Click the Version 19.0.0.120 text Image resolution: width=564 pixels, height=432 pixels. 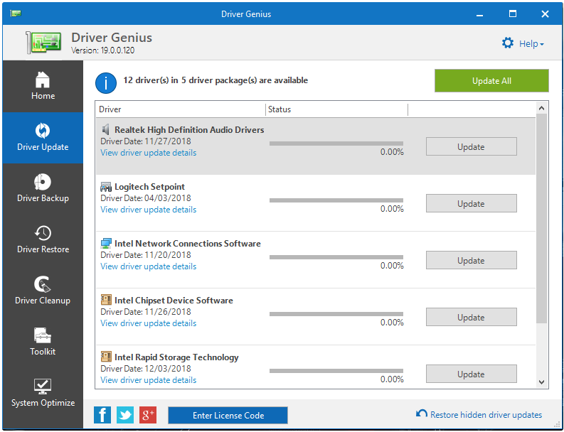tap(103, 50)
